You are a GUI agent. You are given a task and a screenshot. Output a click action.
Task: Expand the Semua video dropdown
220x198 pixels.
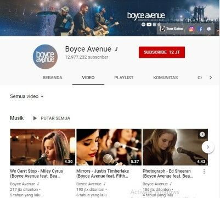[x=27, y=96]
